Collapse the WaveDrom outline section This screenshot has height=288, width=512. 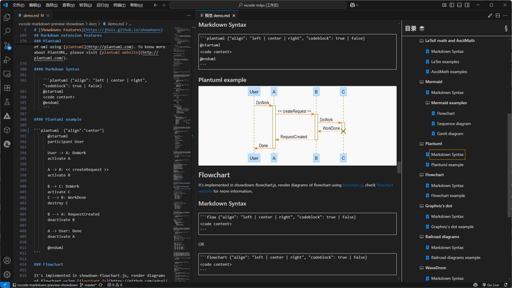click(x=422, y=268)
